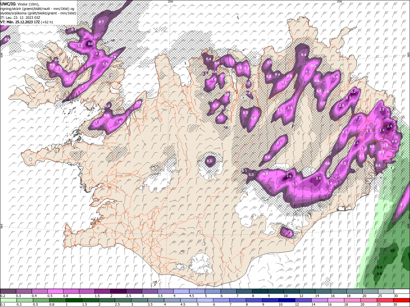Select the deep blue rain swatch between 10 and 12
410x307 pixels.
click(x=287, y=300)
